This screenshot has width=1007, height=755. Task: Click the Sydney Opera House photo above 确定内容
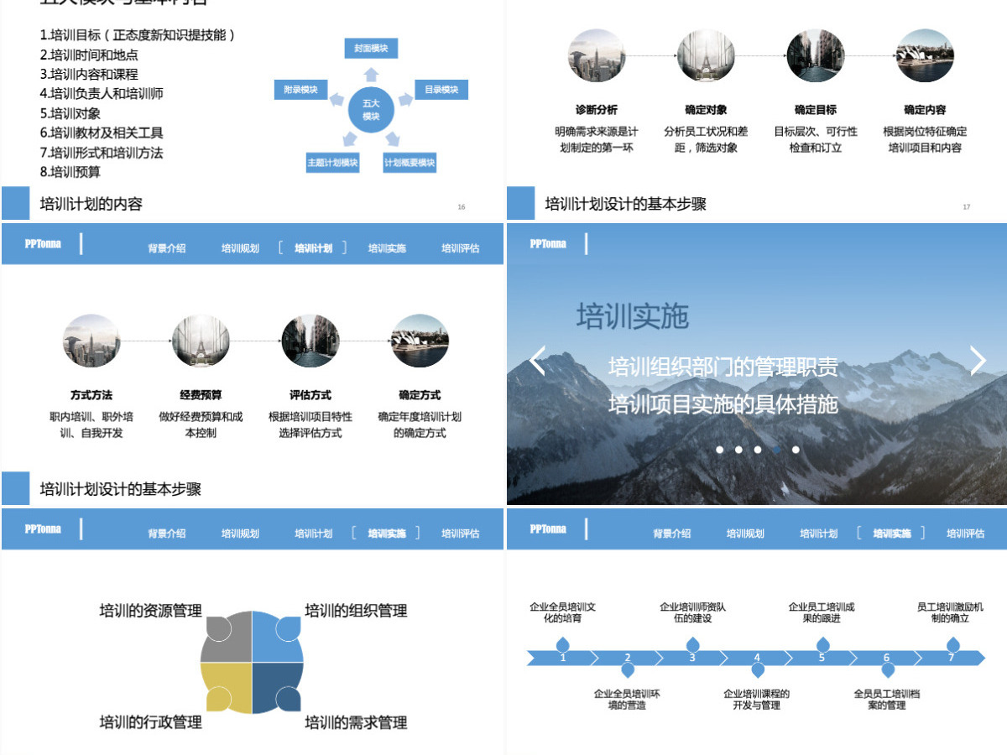[x=924, y=55]
